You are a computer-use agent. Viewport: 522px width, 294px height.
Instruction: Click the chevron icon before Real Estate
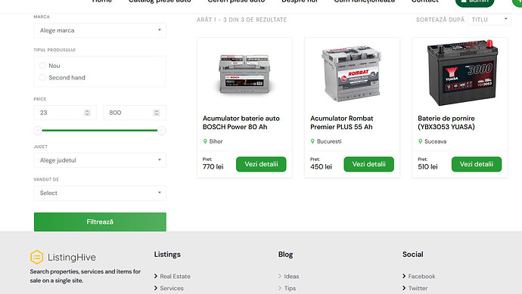[156, 276]
